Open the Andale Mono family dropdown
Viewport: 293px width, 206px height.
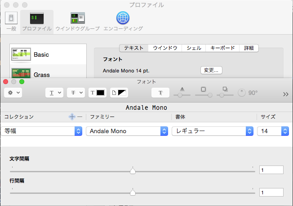pos(126,131)
